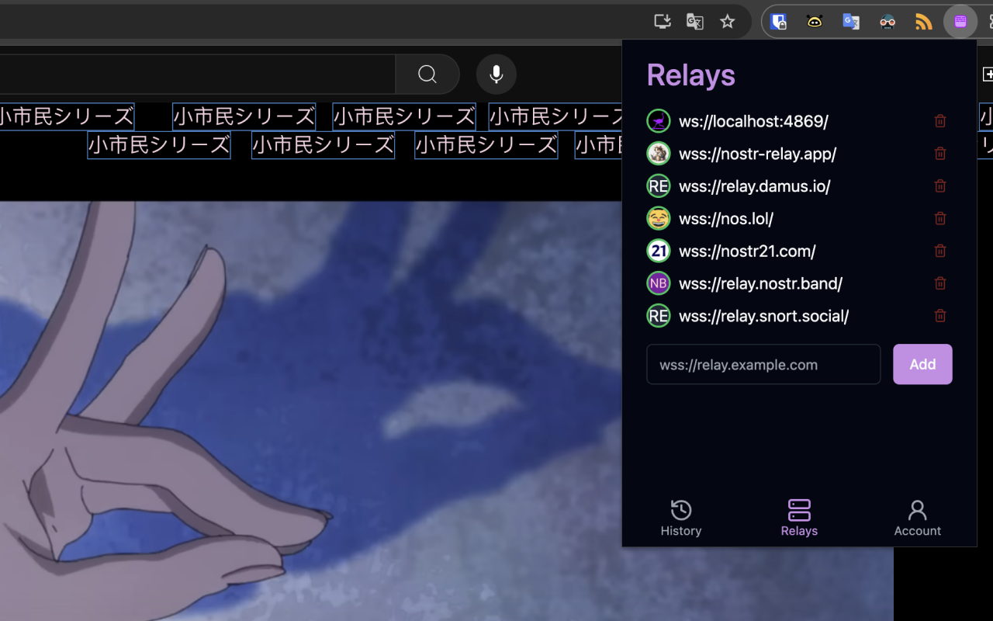Open the Account tab
Viewport: 993px width, 621px height.
pos(917,518)
